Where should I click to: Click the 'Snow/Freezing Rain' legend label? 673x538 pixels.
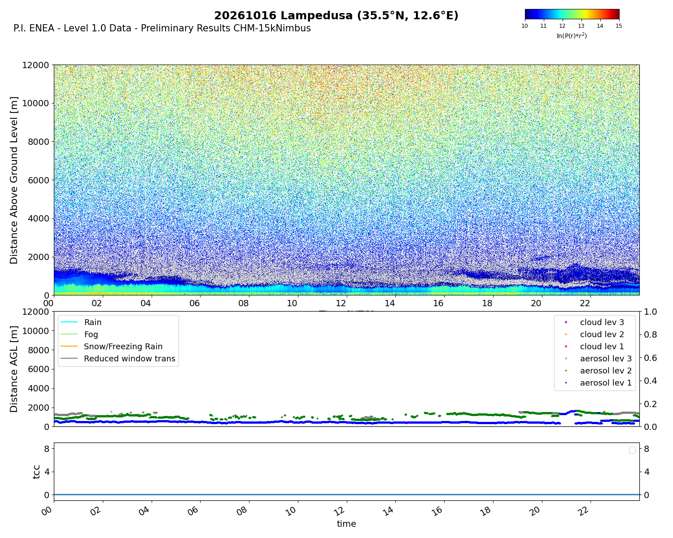pos(123,347)
